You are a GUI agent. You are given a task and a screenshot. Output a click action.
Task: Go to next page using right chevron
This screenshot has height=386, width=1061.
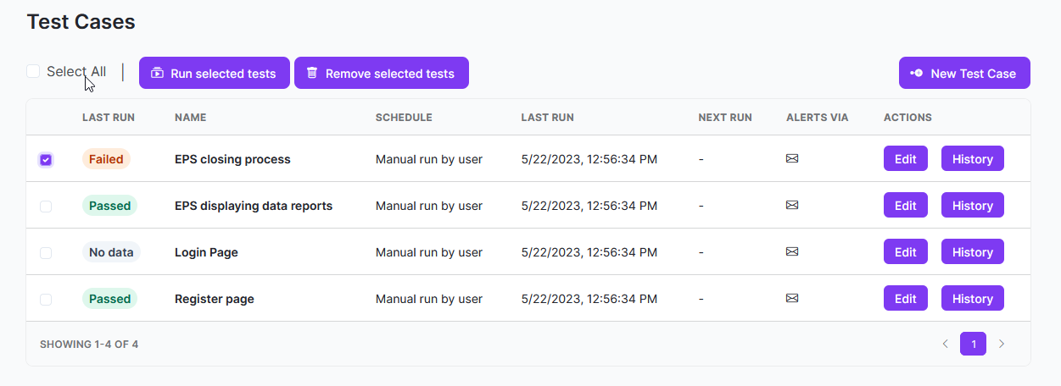(x=1002, y=344)
